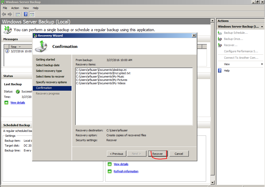Select Configure Performance Settings action
Image resolution: width=265 pixels, height=187 pixels.
click(x=241, y=51)
